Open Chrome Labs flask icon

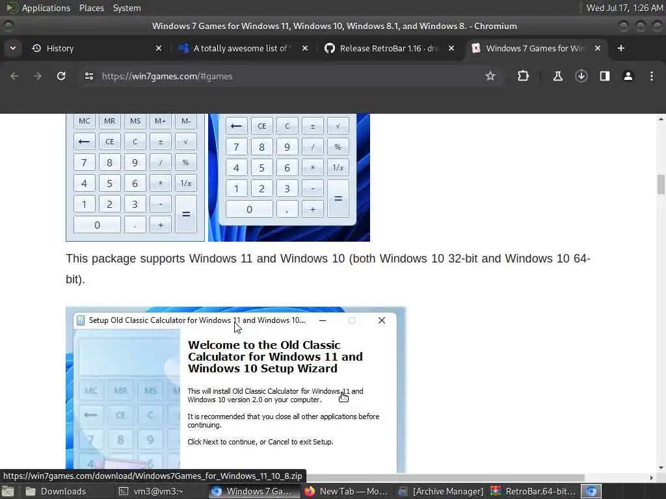click(x=557, y=77)
